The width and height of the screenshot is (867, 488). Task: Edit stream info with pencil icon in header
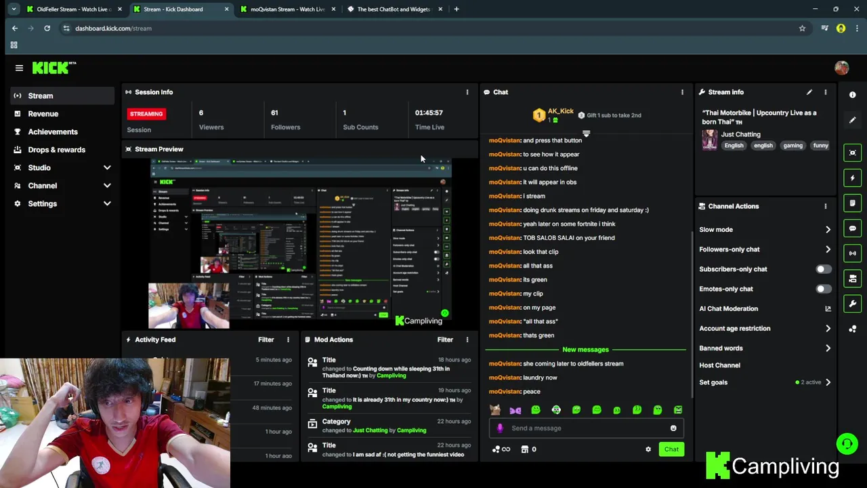pyautogui.click(x=809, y=92)
